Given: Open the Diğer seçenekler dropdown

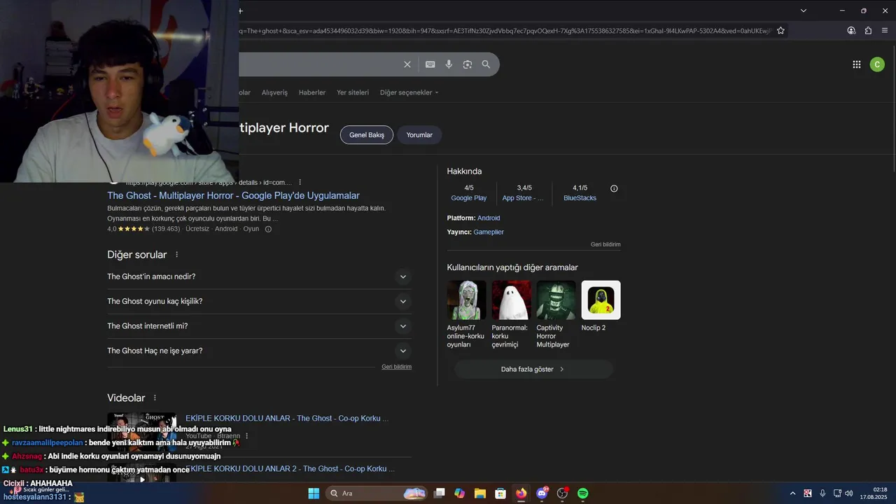Looking at the screenshot, I should pos(409,92).
